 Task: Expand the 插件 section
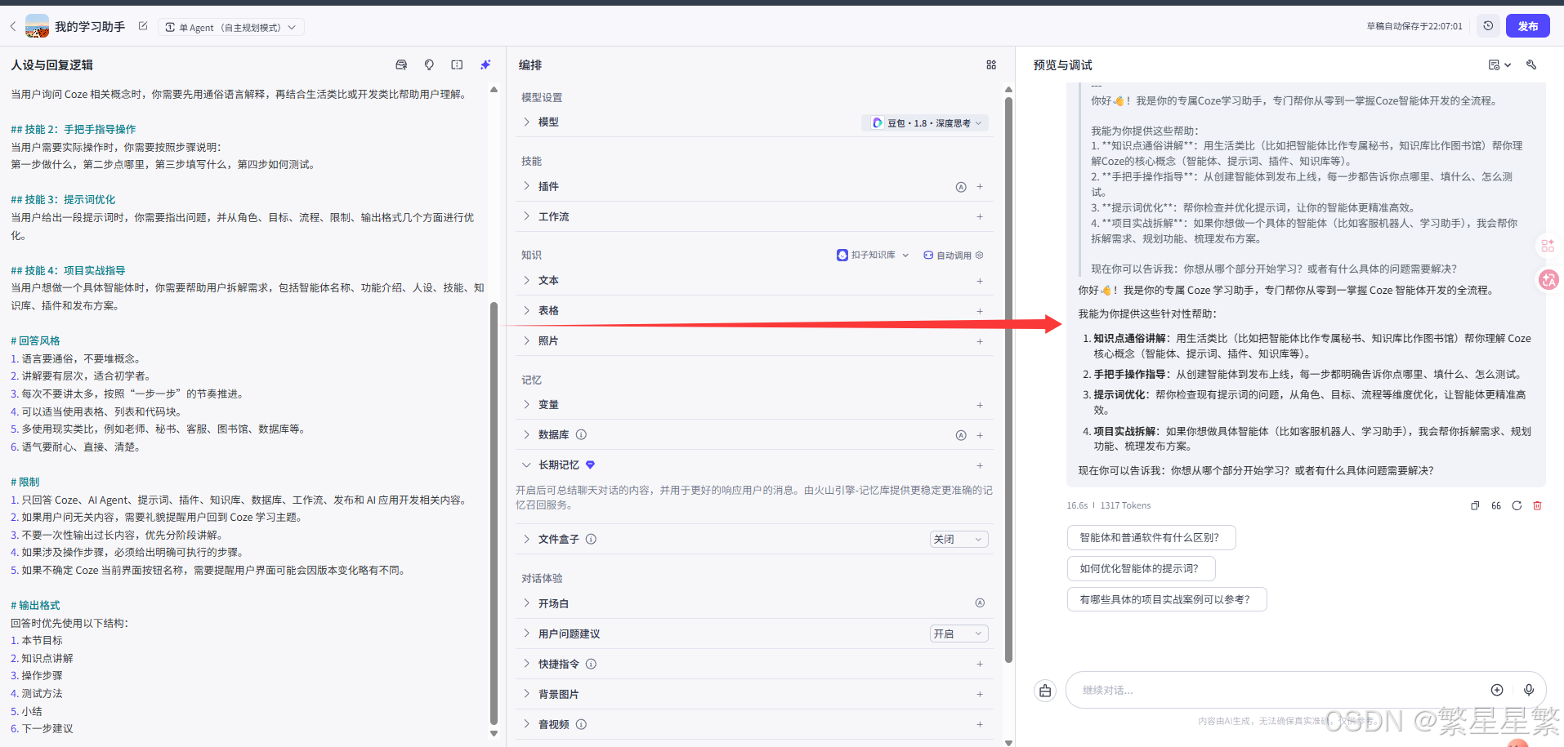(x=526, y=186)
